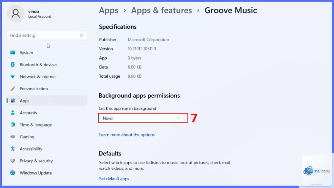Click the version number 10.21012.10511.0

pyautogui.click(x=142, y=49)
